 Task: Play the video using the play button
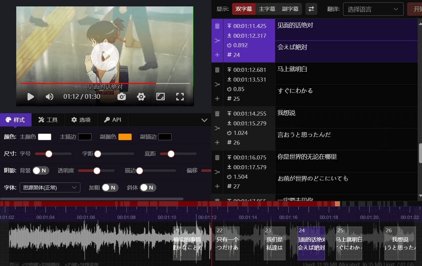31,97
